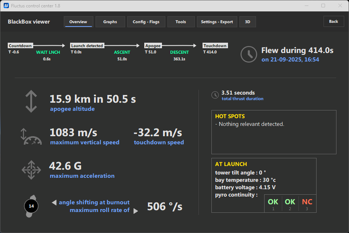
Task: Switch to the Graphs tab
Action: 110,22
